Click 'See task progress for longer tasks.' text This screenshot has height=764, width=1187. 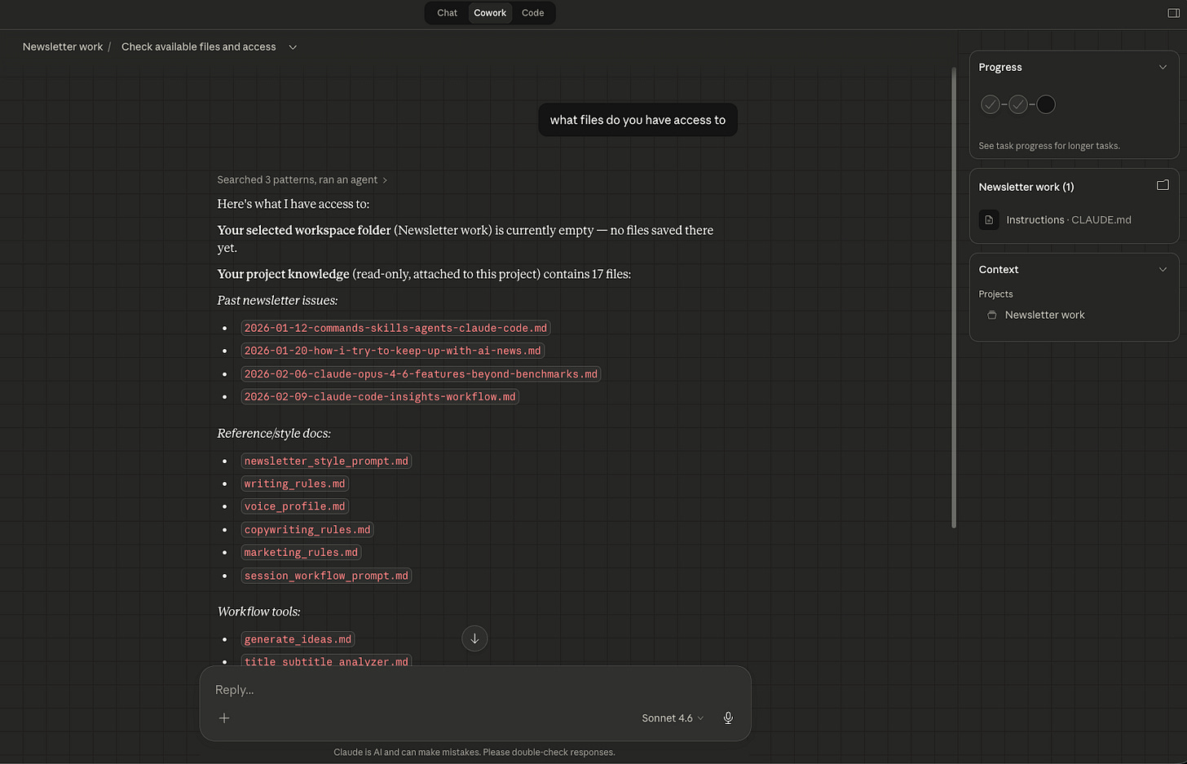tap(1049, 146)
